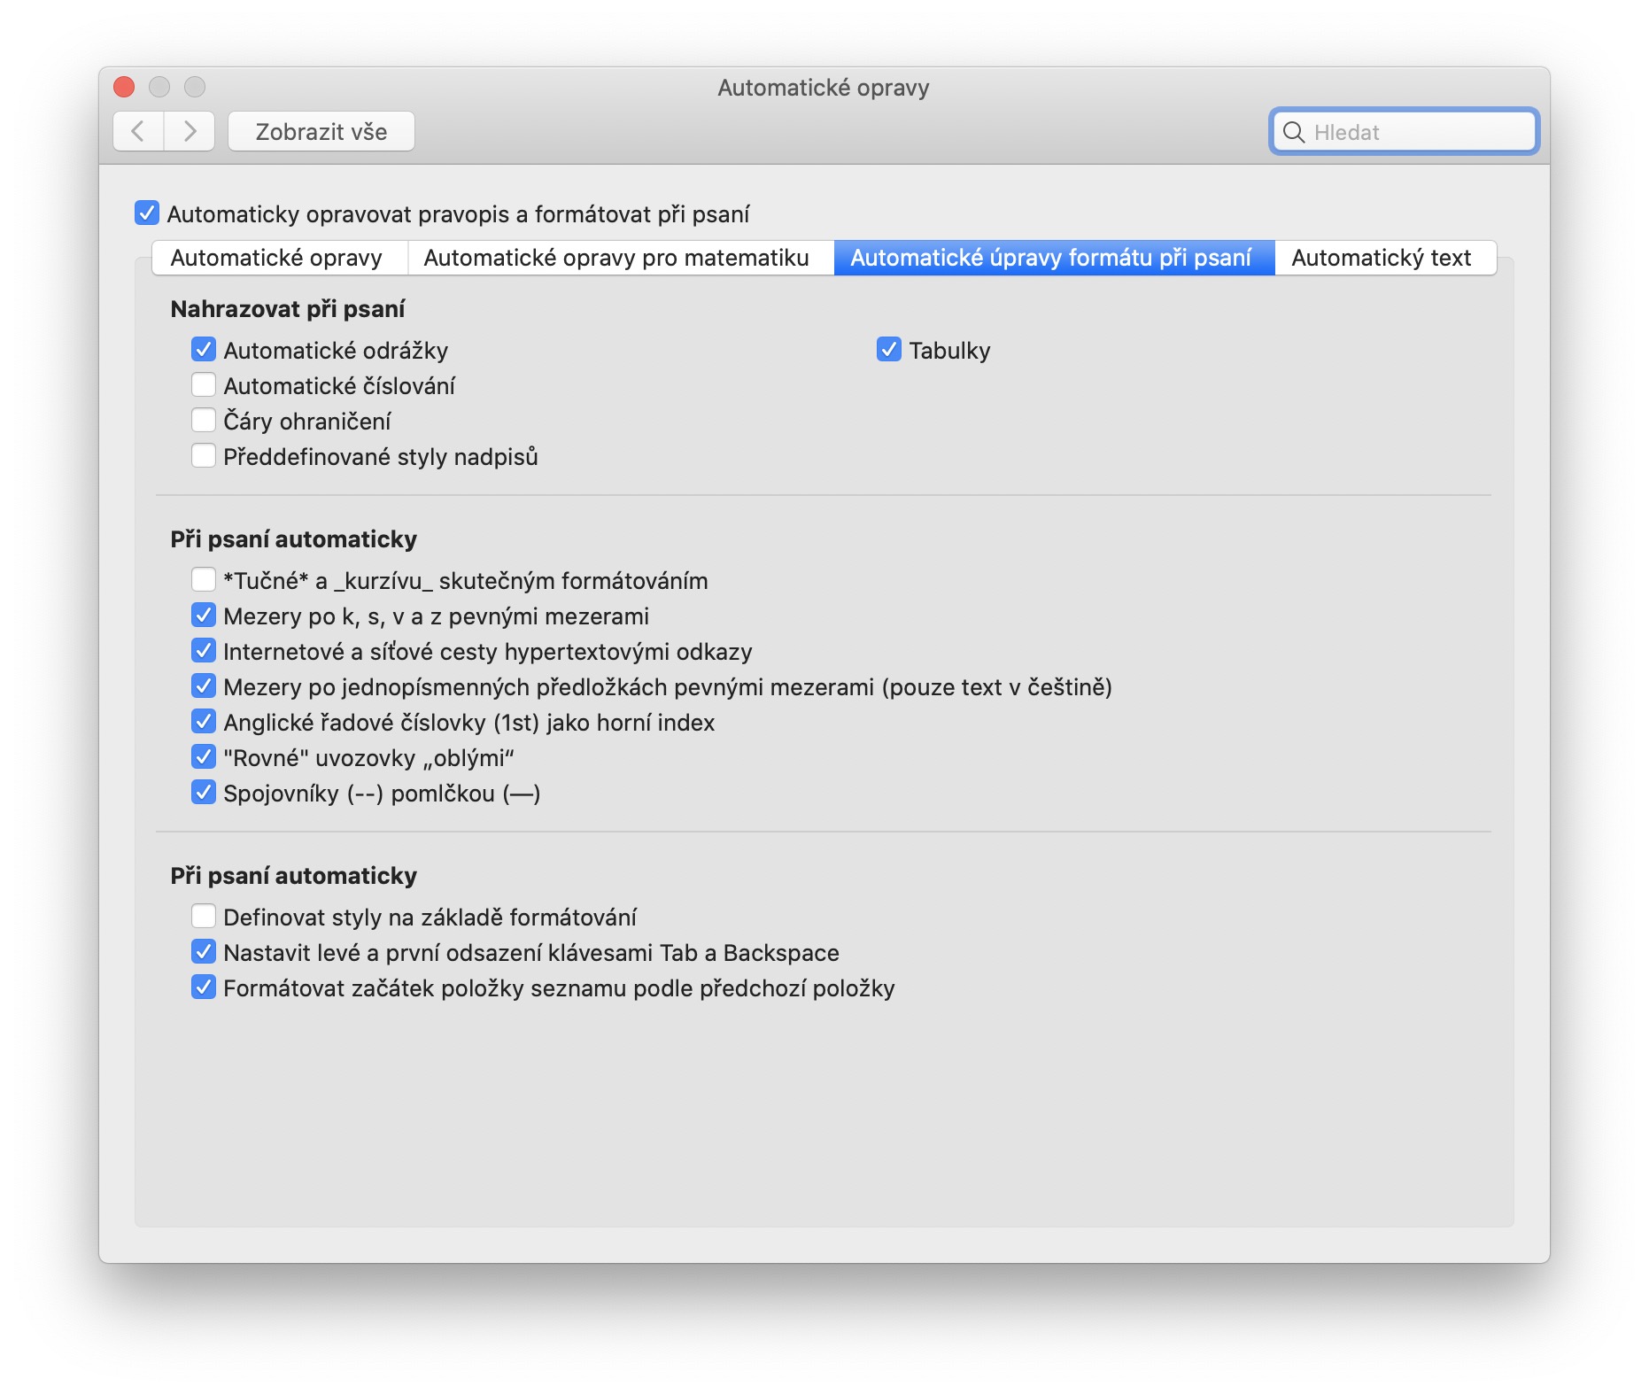Enable Automatické číslování checkbox

tap(204, 385)
